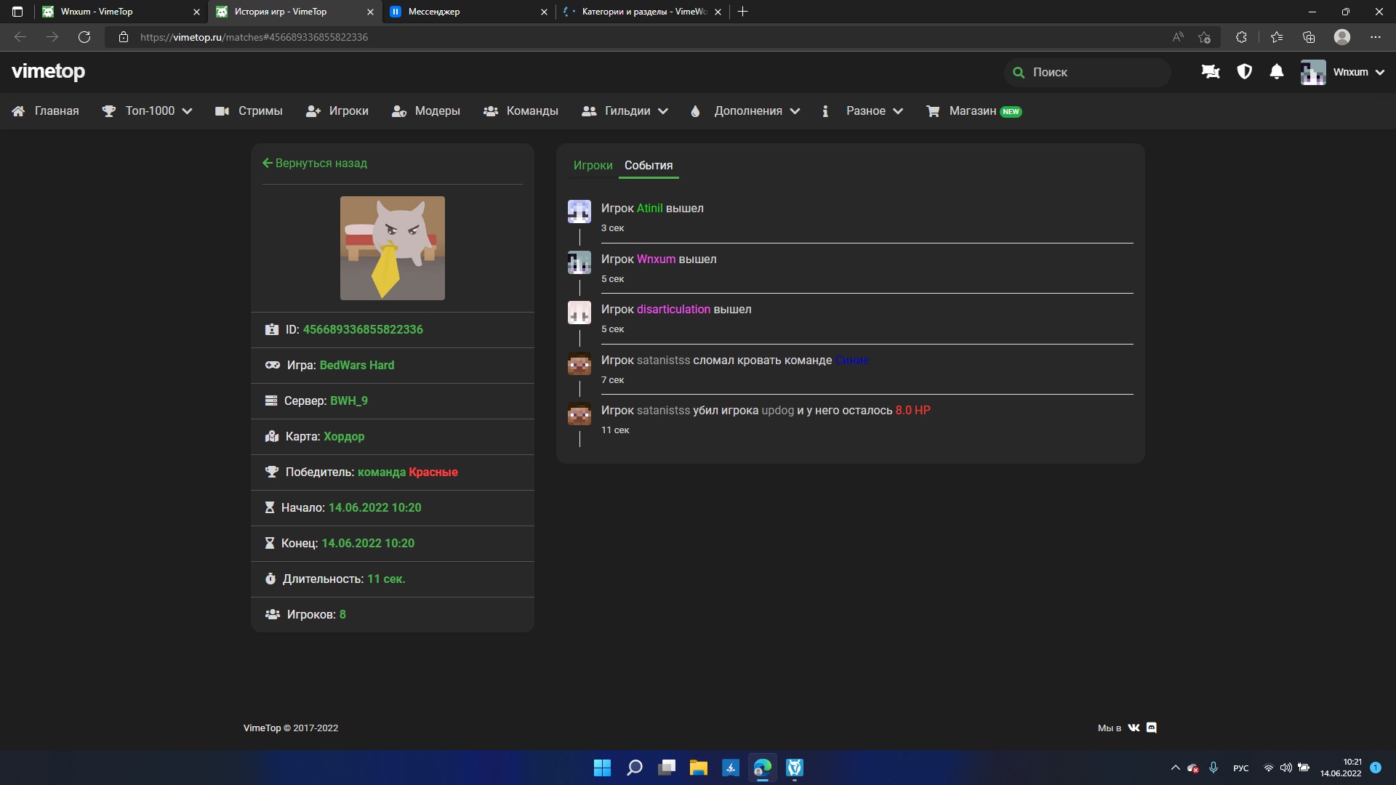Switch to the Игроки tab
Viewport: 1396px width, 785px height.
[x=593, y=166]
